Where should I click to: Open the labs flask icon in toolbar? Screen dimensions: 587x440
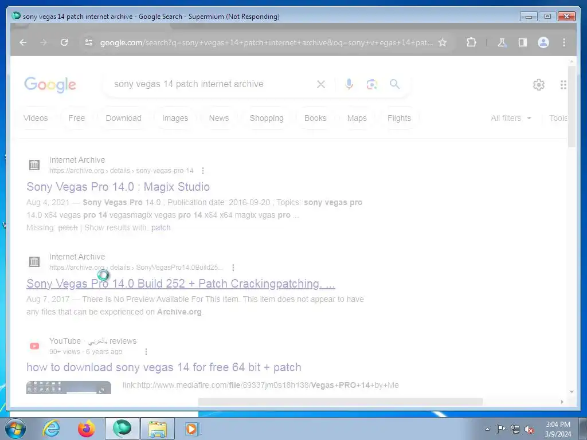[502, 42]
